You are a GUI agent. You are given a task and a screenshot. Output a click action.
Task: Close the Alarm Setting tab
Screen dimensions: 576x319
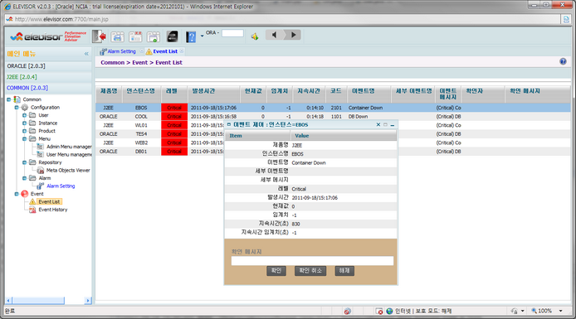pos(142,51)
